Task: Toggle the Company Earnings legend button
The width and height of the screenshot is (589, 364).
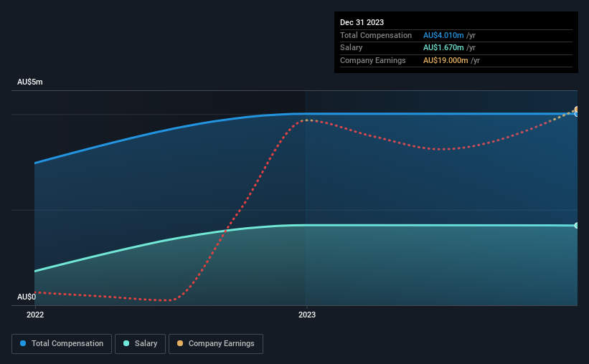Action: [216, 344]
